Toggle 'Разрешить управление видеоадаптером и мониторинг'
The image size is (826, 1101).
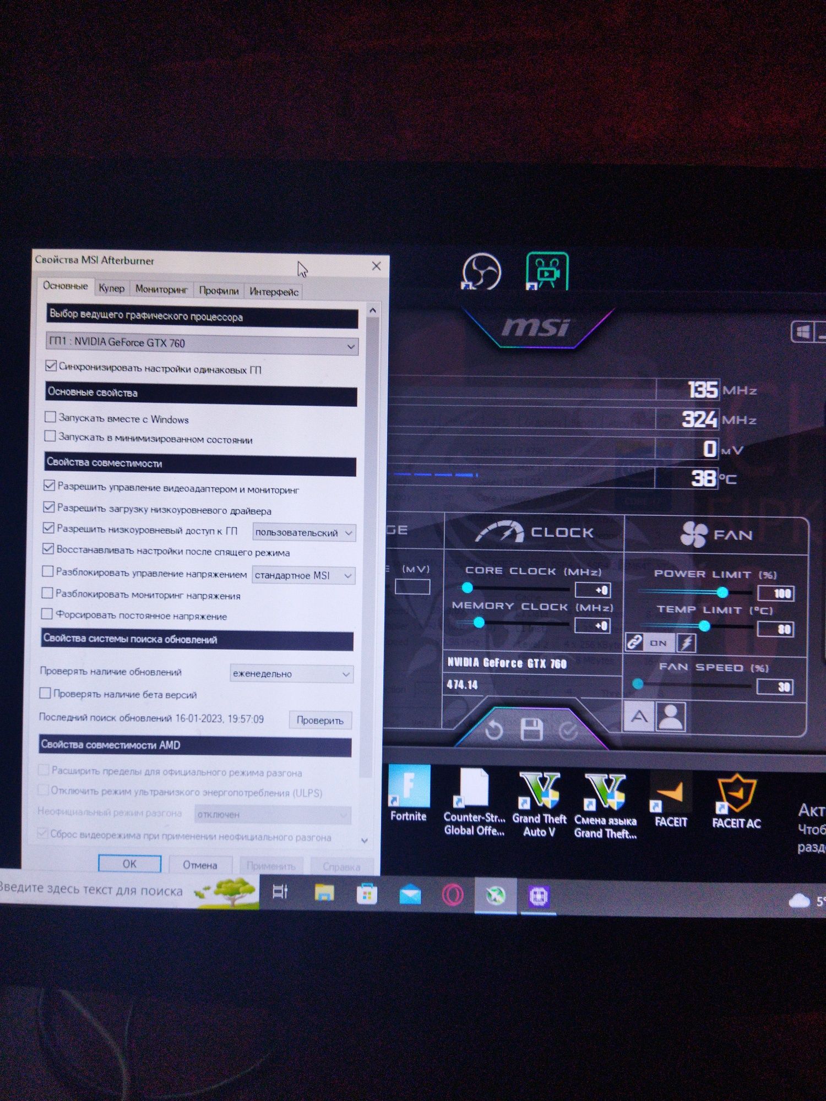pyautogui.click(x=49, y=485)
